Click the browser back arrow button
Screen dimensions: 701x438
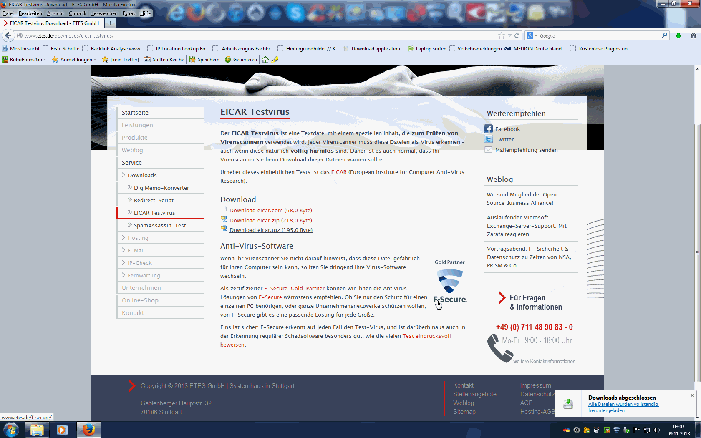(x=8, y=36)
